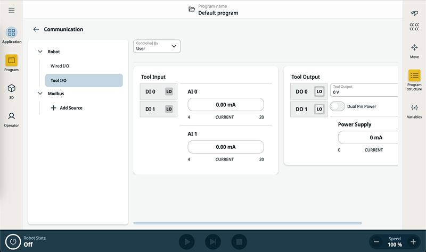426x252 pixels.
Task: Toggle digital output DO 1
Action: tap(319, 109)
